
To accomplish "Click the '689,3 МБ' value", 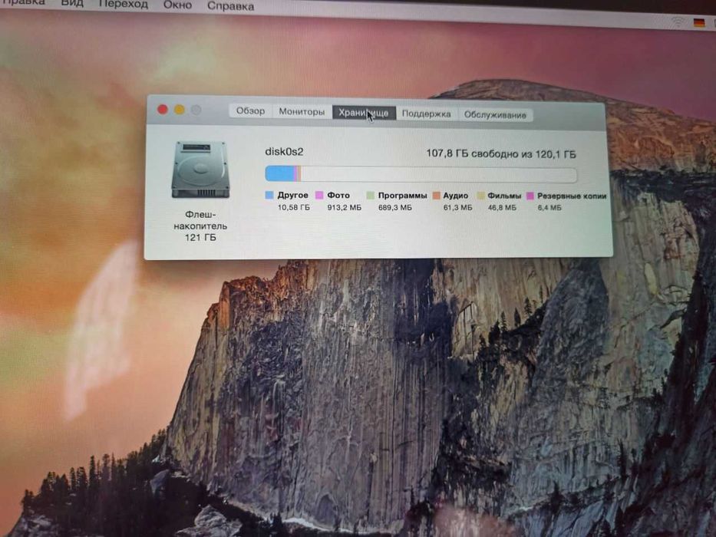I will 395,207.
